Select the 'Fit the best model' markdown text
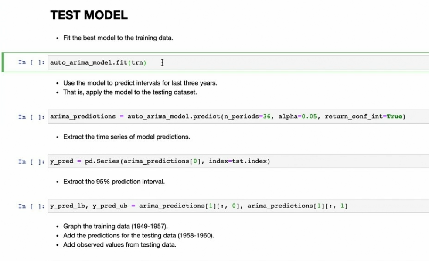This screenshot has height=261, width=429. [x=118, y=38]
